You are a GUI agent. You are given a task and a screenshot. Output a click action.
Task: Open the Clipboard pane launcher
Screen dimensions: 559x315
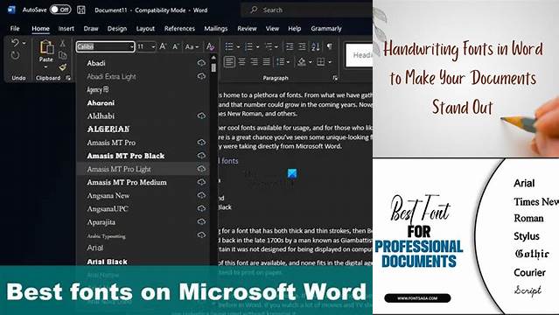point(68,78)
